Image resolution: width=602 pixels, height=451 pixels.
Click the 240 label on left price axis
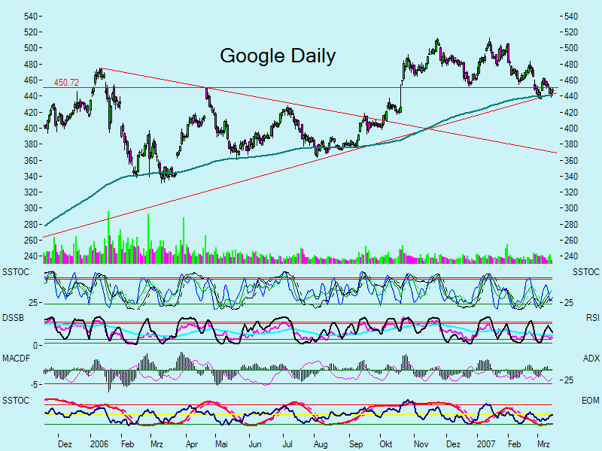tap(30, 256)
